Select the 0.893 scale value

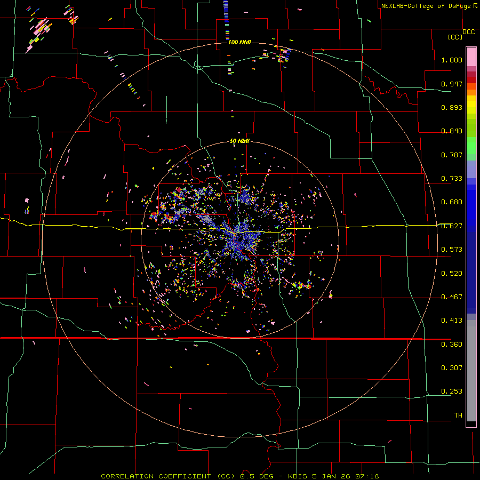[452, 107]
